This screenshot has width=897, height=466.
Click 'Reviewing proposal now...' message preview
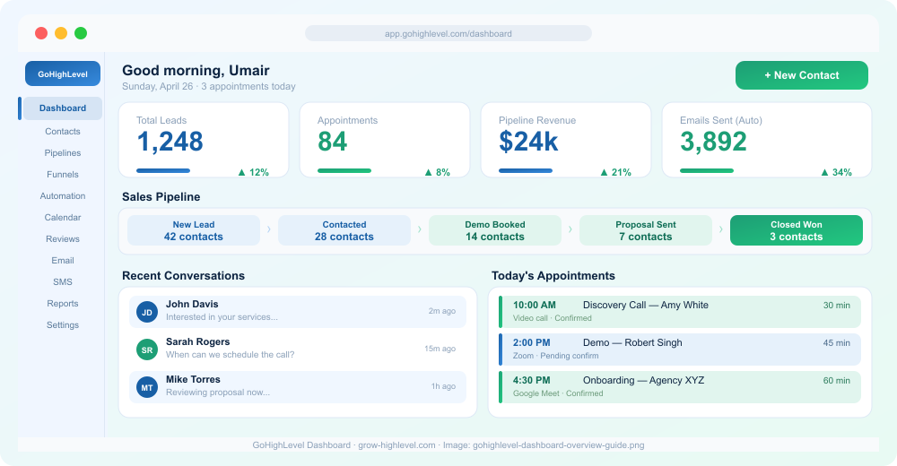[218, 393]
